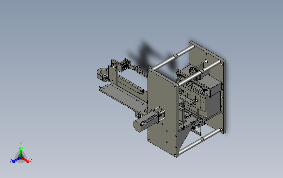
Task: Select the ring-shaped clamp at the model's left end
Action: 102,75
